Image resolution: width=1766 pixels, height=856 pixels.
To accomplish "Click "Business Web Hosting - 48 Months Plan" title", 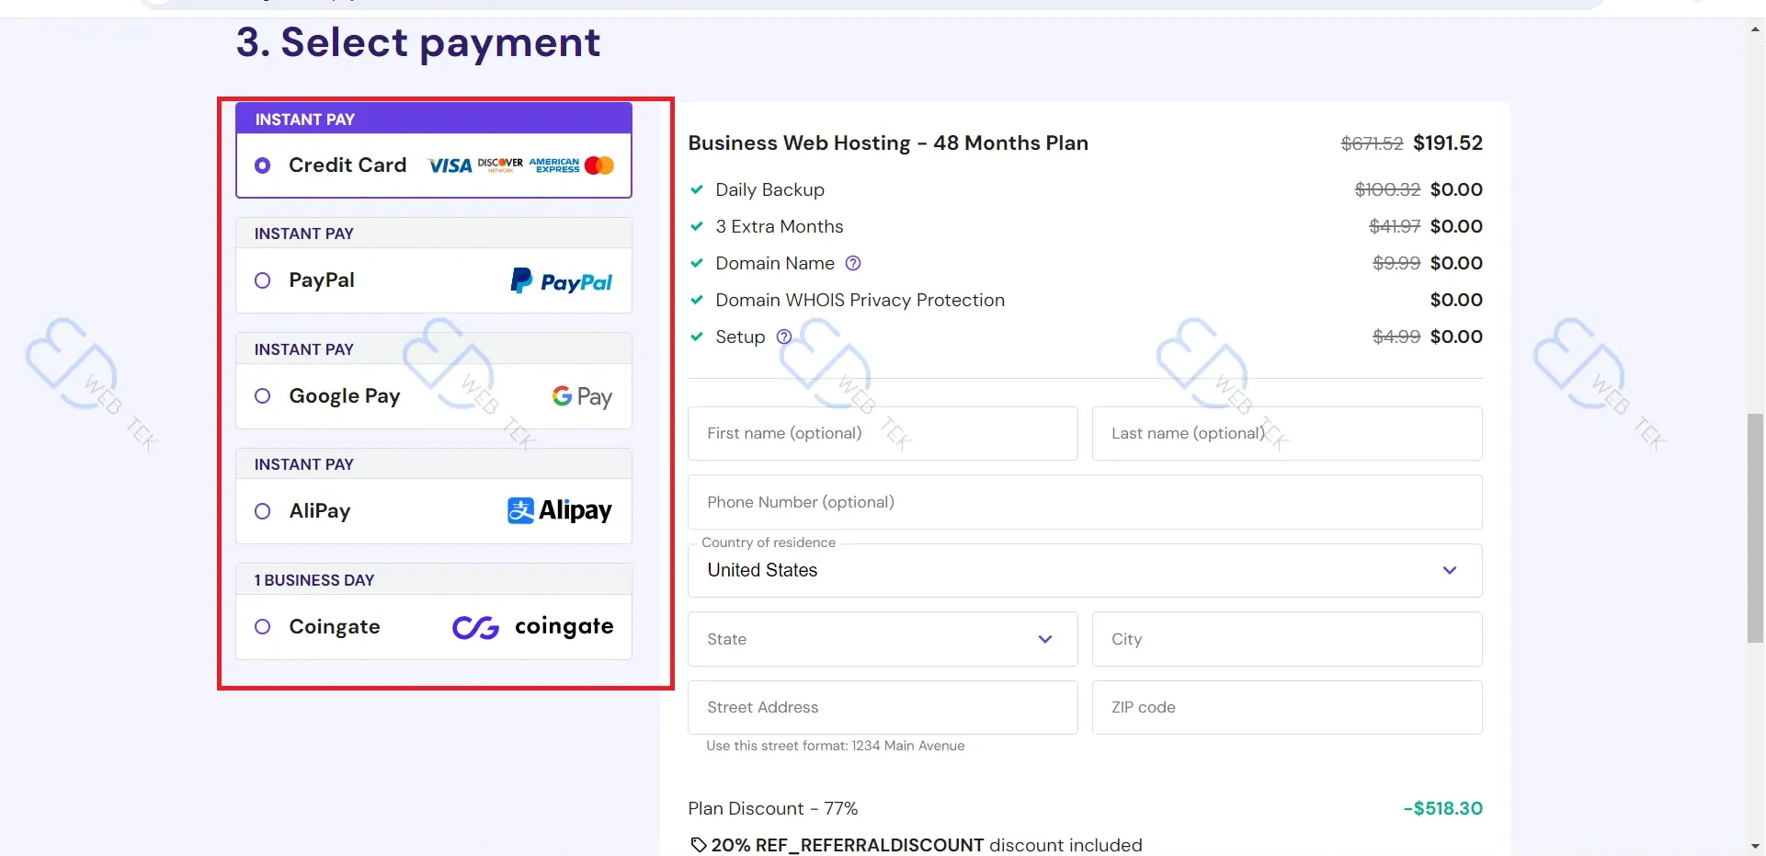I will point(888,143).
